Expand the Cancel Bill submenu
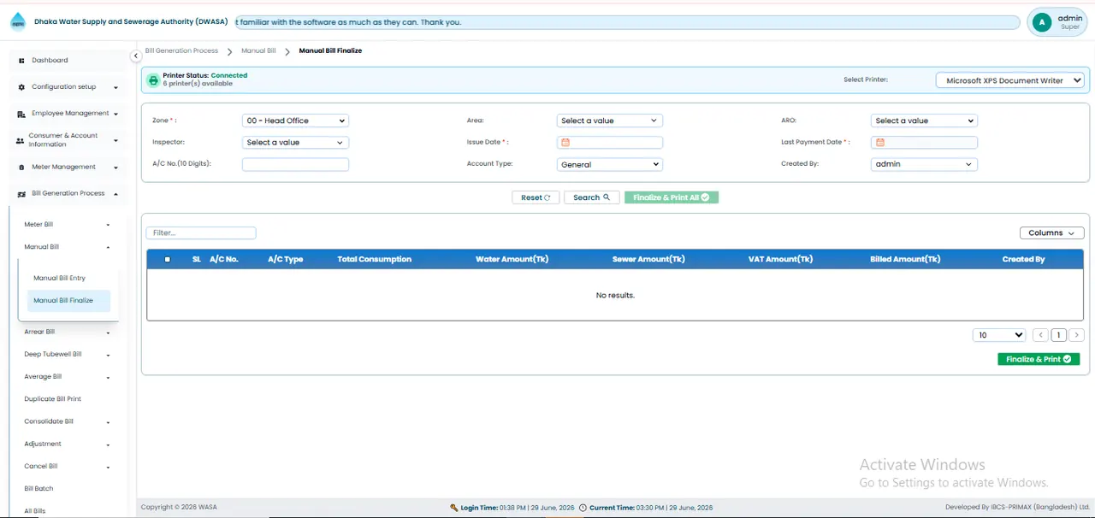The image size is (1095, 518). coord(108,467)
